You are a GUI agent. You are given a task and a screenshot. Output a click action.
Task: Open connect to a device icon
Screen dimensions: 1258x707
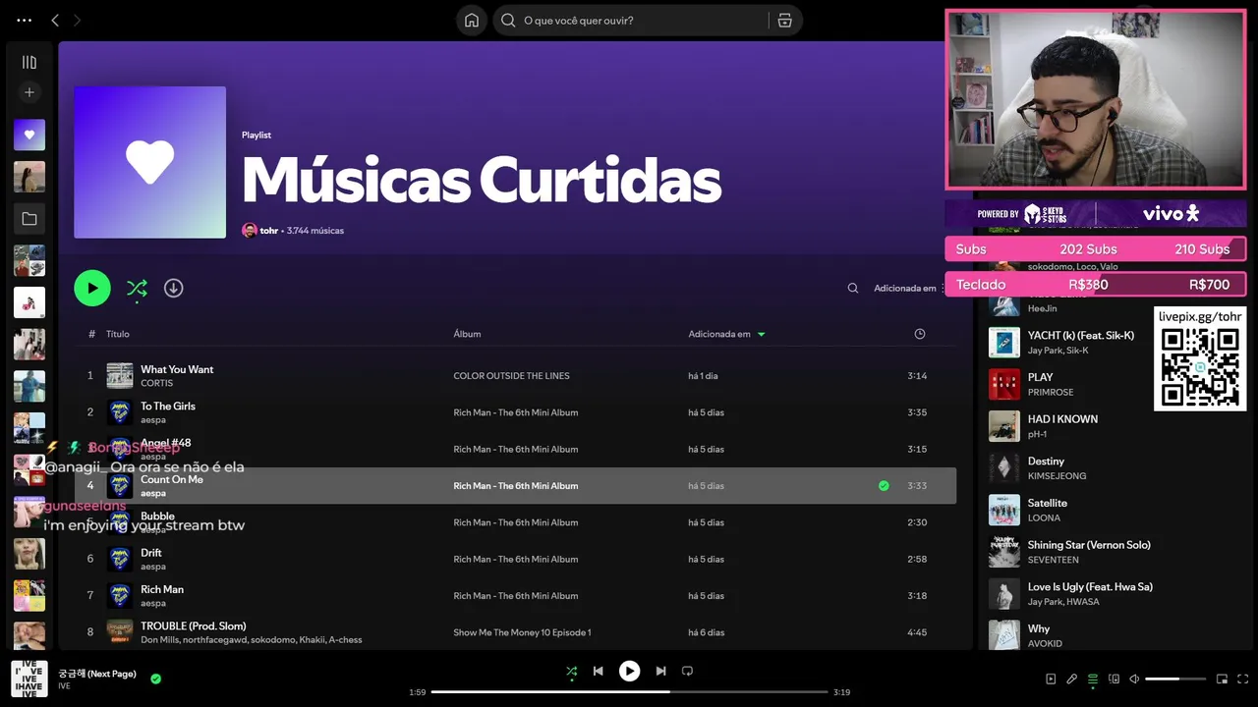1114,679
